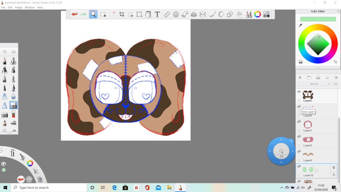
Task: Show Layer9 via its visibility icon
Action: tap(299, 152)
